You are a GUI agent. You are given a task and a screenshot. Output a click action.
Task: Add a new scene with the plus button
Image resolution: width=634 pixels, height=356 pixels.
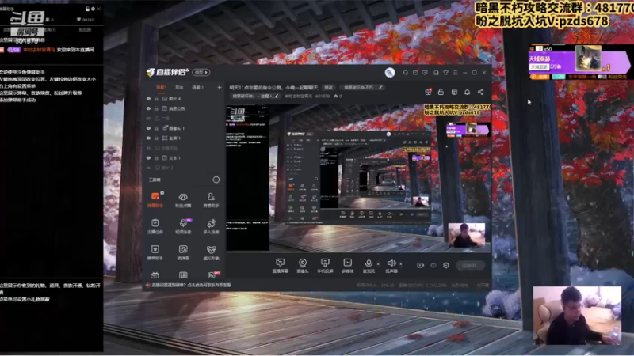220,87
